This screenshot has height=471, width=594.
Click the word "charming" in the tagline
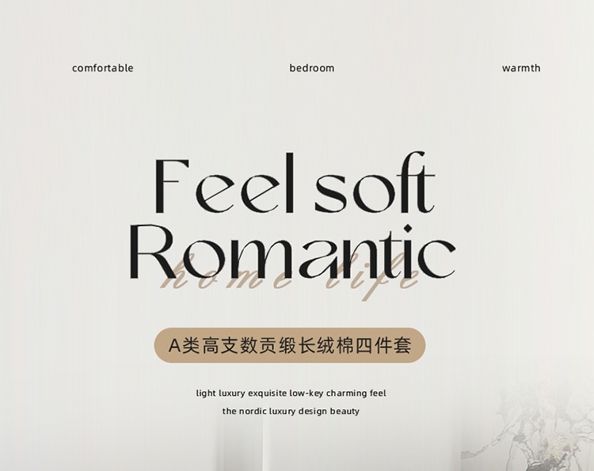[347, 393]
